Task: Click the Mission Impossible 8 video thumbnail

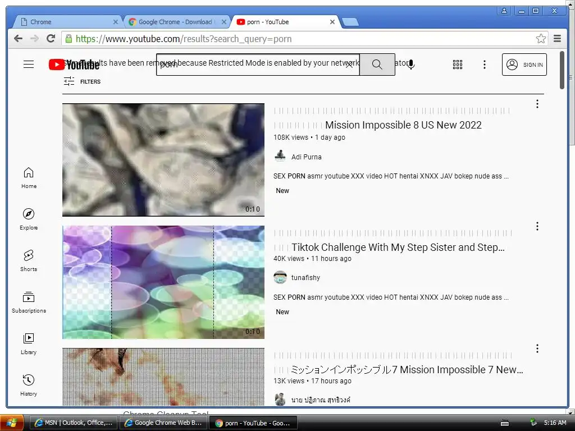Action: [x=163, y=160]
